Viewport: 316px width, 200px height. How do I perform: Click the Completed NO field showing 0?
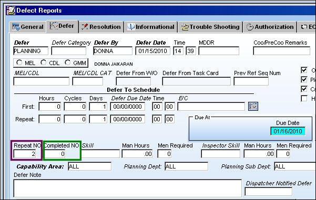pyautogui.click(x=55, y=154)
